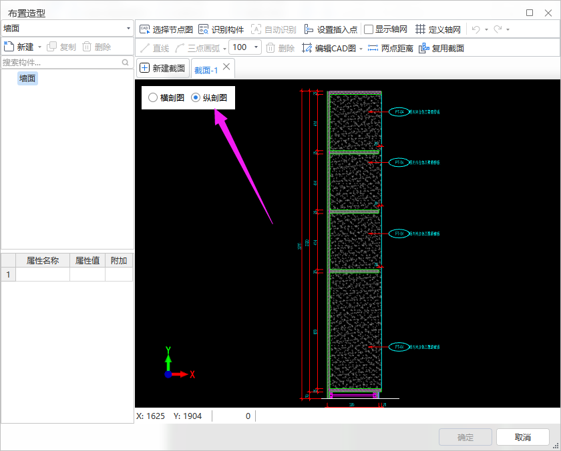Select the 墙面 tree item

(x=27, y=78)
